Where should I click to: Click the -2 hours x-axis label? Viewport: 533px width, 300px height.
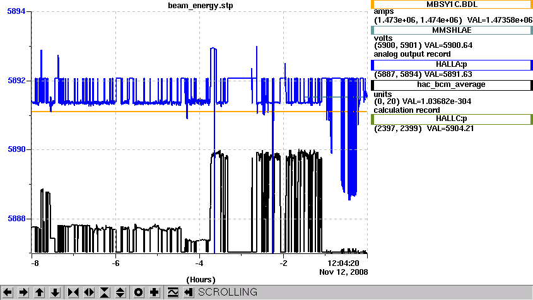point(283,263)
